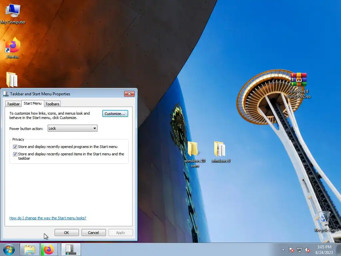Open the Start menu looks help link
Screen dimensions: 341x256
click(x=48, y=218)
